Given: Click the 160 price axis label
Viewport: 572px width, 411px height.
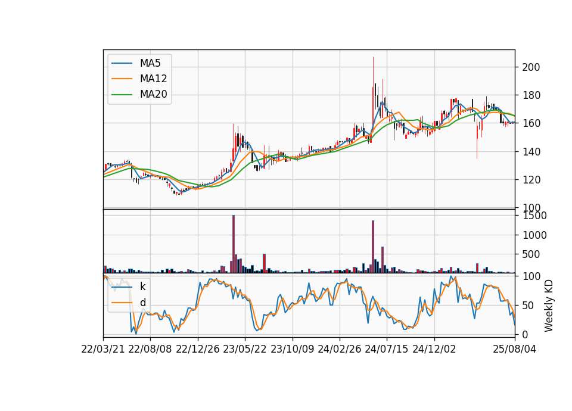Looking at the screenshot, I should click(x=531, y=124).
